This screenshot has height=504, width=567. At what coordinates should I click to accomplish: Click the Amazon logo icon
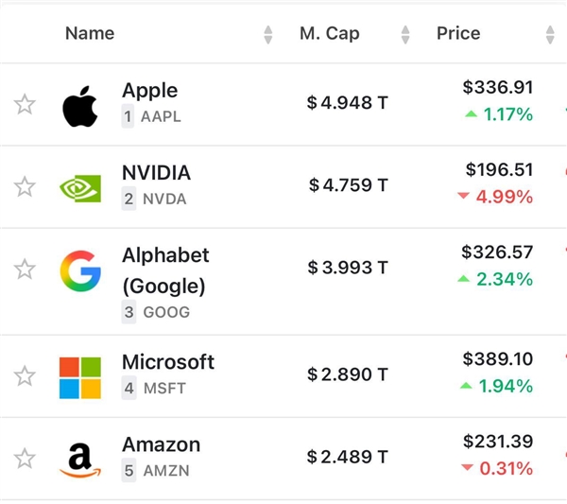point(80,460)
